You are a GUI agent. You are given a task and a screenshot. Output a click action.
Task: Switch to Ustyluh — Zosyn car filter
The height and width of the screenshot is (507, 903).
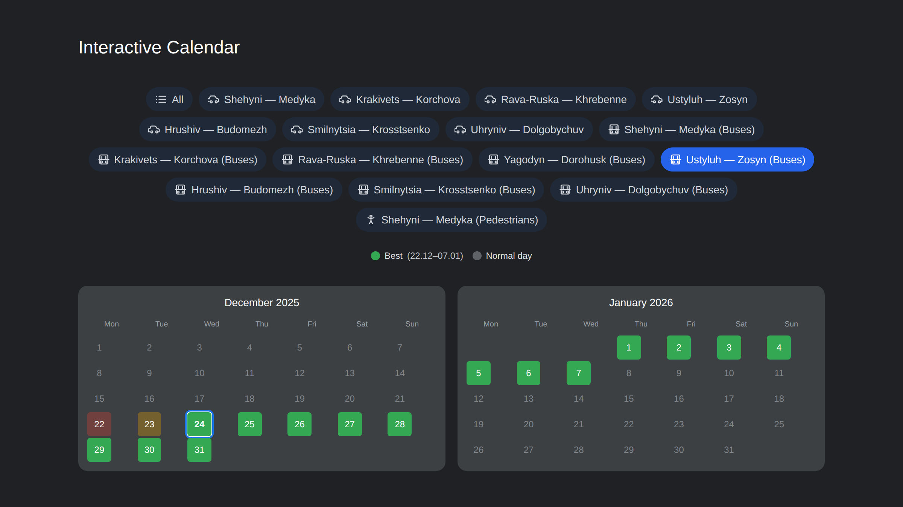click(x=699, y=99)
